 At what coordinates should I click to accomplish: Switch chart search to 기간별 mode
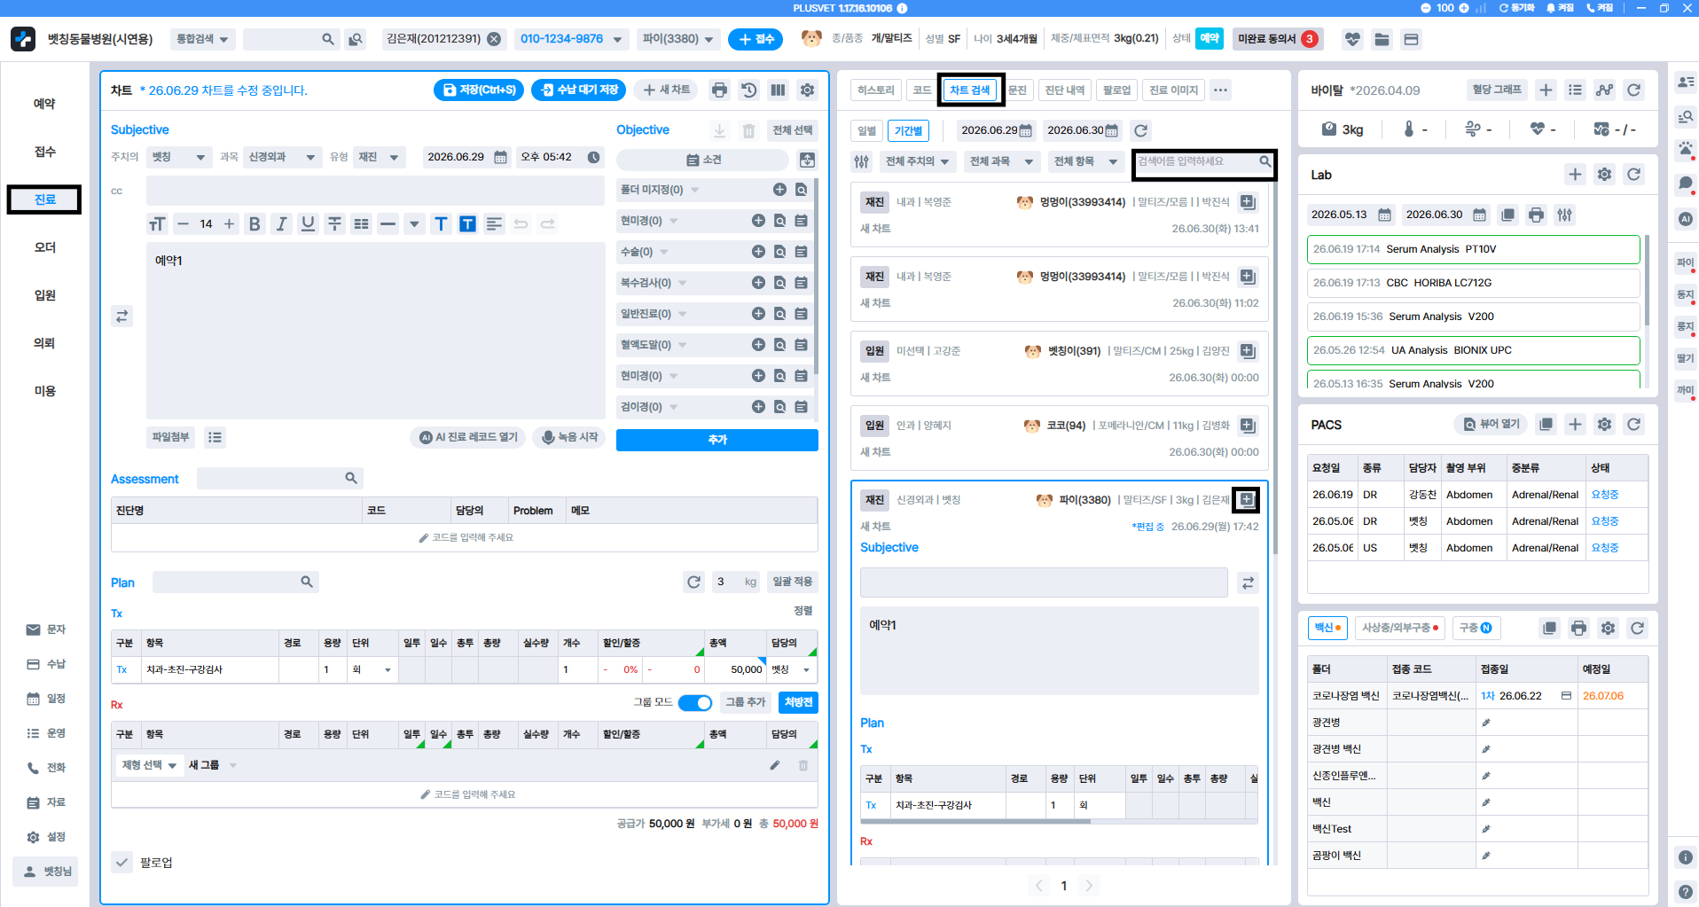tap(908, 130)
